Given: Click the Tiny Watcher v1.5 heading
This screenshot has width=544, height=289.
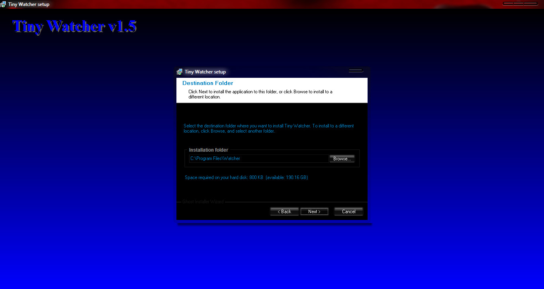Looking at the screenshot, I should pyautogui.click(x=74, y=27).
